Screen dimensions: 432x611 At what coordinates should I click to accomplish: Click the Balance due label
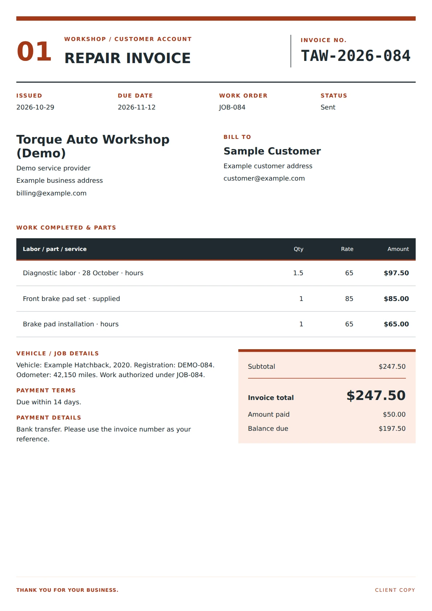[268, 429]
